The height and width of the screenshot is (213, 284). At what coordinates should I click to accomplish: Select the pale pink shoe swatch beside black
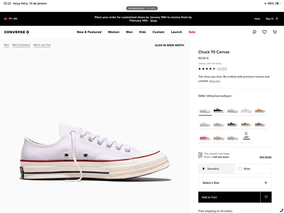pyautogui.click(x=233, y=110)
